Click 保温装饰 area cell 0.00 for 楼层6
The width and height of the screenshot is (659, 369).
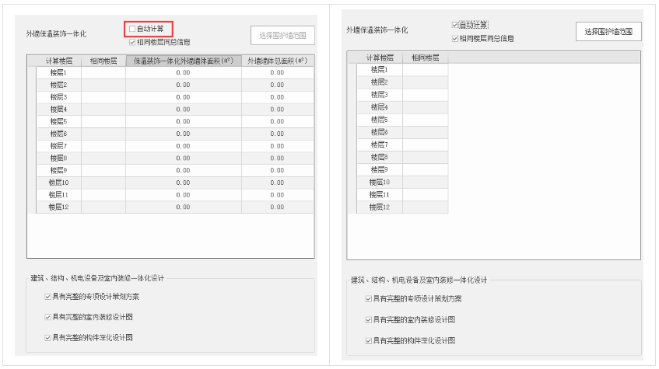pyautogui.click(x=184, y=134)
